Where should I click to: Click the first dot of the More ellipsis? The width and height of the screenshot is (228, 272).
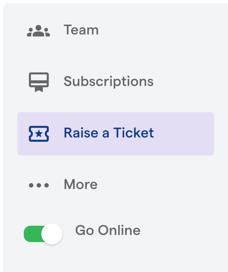pos(31,185)
